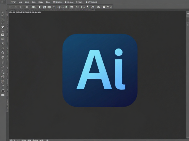Click the small keyboard-like icon below the blob tool
189x141 pixels.
pyautogui.click(x=3, y=95)
